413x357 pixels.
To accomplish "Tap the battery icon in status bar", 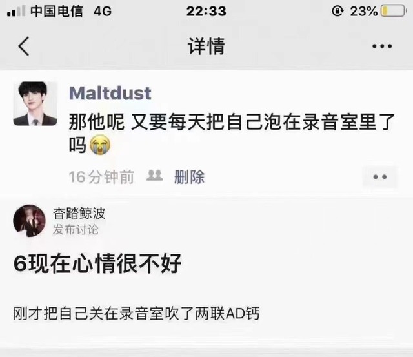I will [x=394, y=12].
